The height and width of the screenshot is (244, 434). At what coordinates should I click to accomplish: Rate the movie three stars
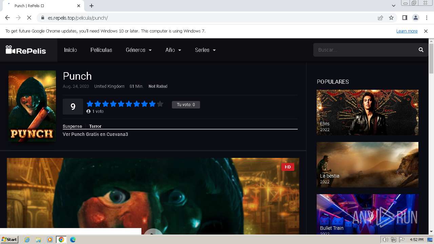[x=105, y=104]
